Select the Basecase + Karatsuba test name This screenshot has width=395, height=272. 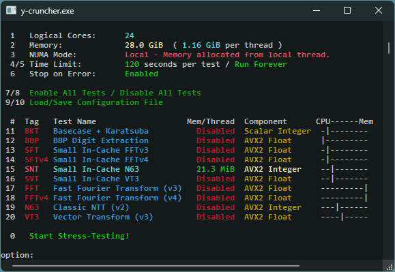click(101, 131)
